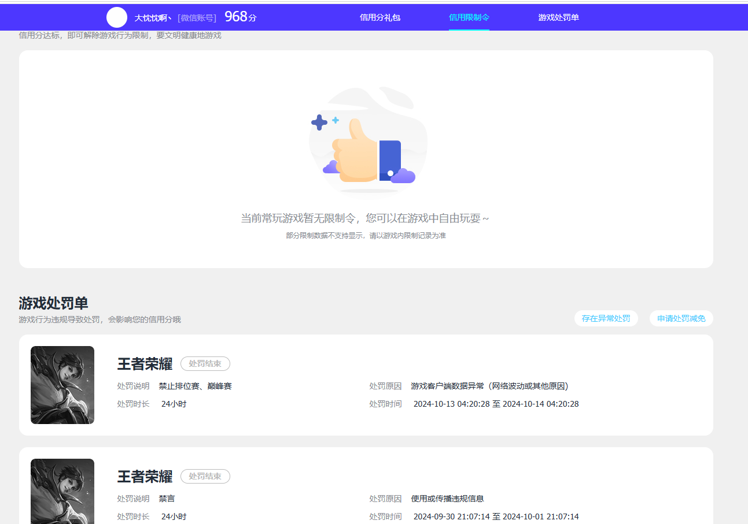
Task: Click the 禁言 penalty description value
Action: click(x=167, y=499)
